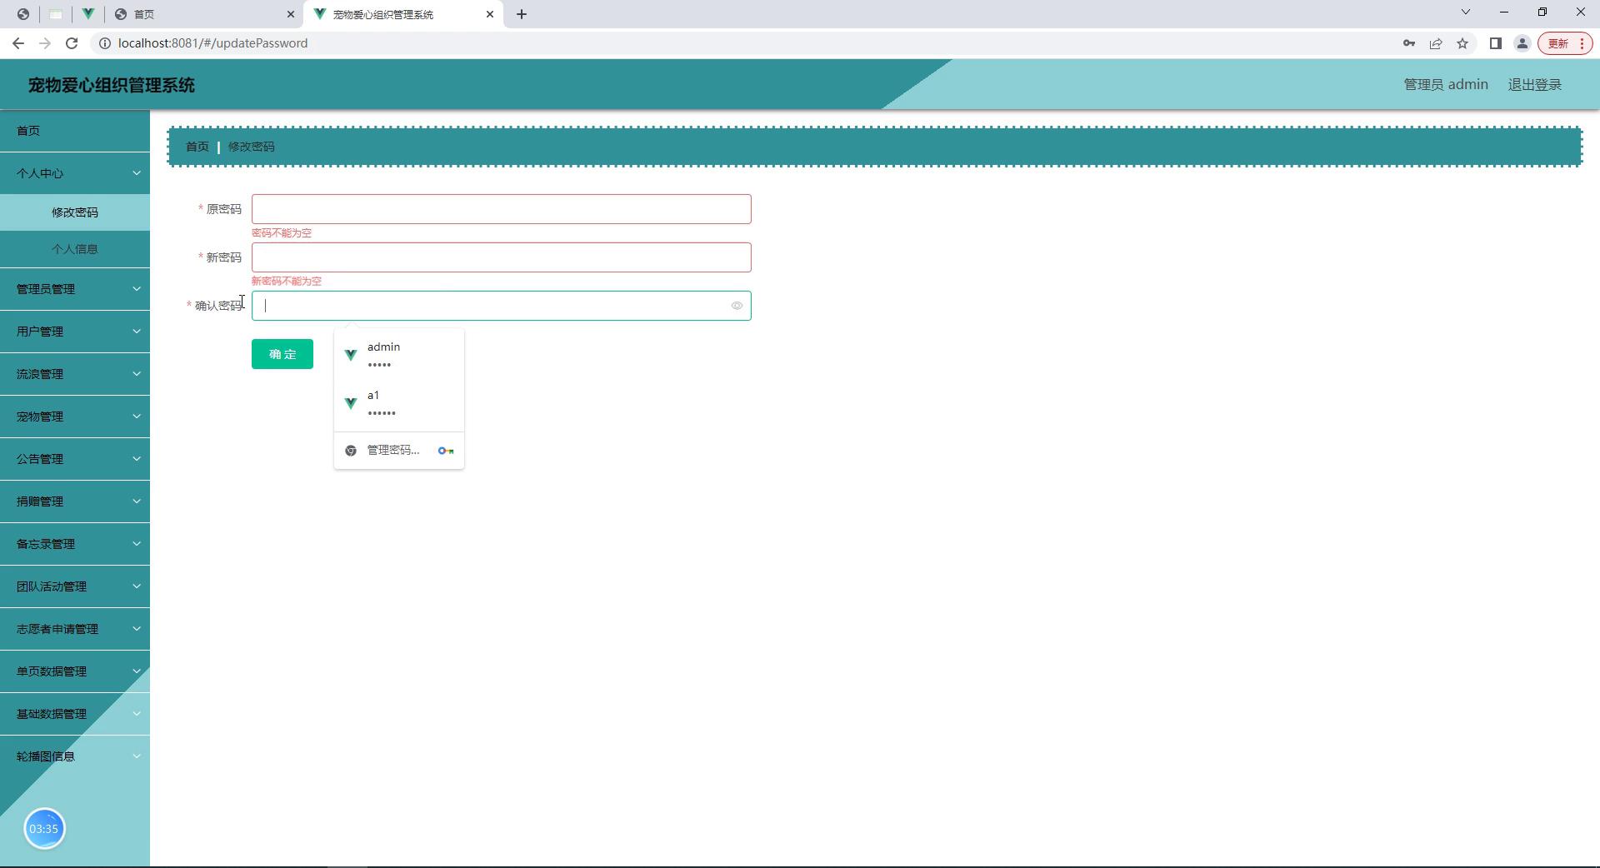Viewport: 1600px width, 868px height.
Task: Expand 轮播图信息 menu
Action: [75, 756]
